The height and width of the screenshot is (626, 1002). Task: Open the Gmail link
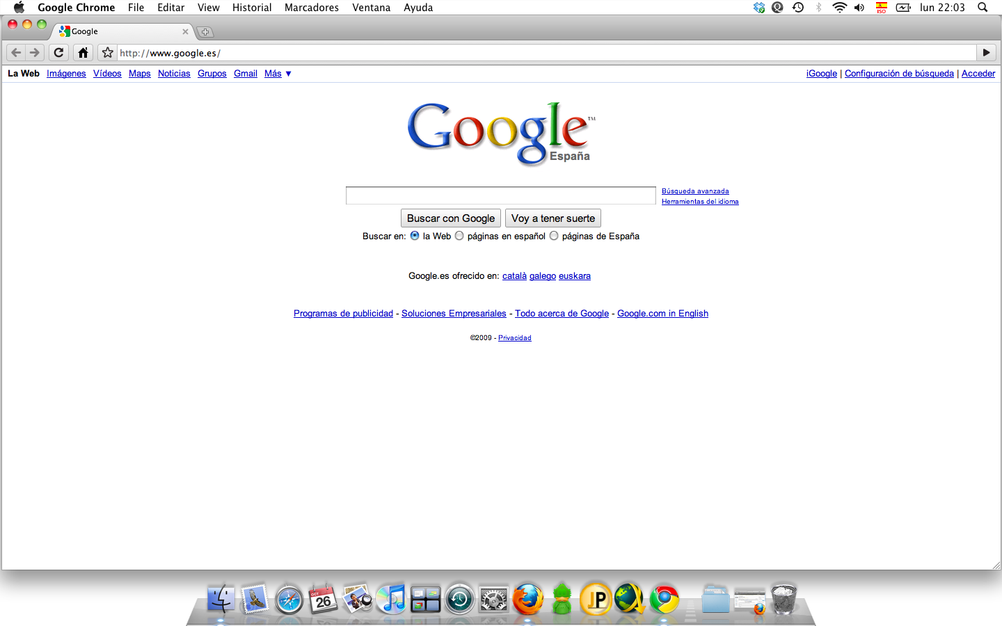point(246,74)
